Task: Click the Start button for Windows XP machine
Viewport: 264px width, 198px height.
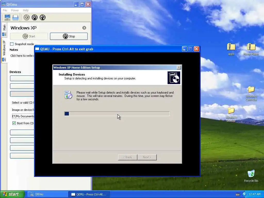Action: coord(29,36)
